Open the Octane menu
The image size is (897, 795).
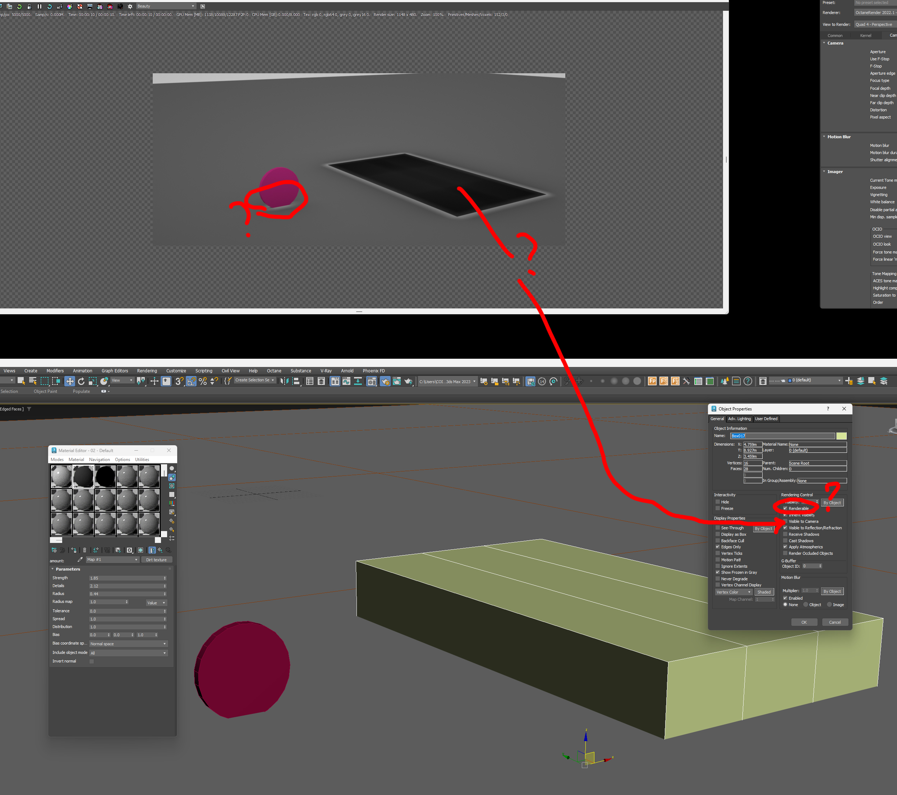274,371
